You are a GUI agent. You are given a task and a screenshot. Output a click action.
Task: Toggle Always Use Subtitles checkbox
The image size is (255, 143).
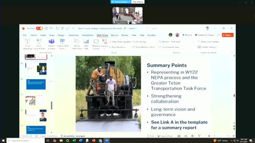coord(199,42)
